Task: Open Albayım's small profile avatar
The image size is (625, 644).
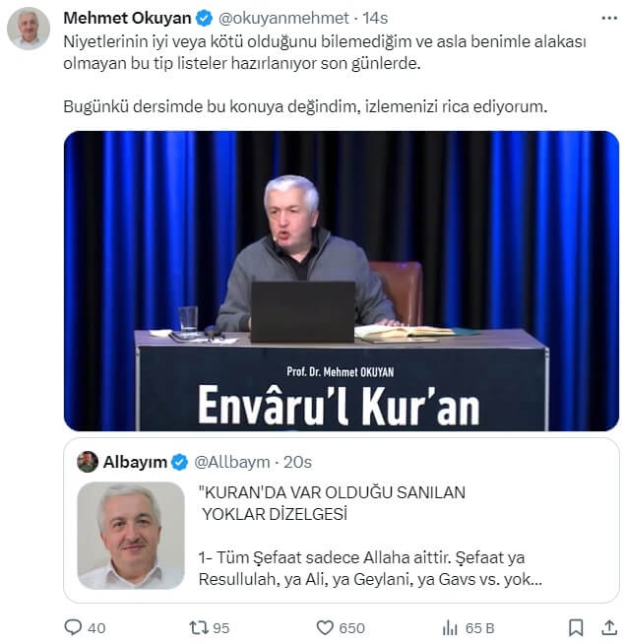Action: pos(88,462)
